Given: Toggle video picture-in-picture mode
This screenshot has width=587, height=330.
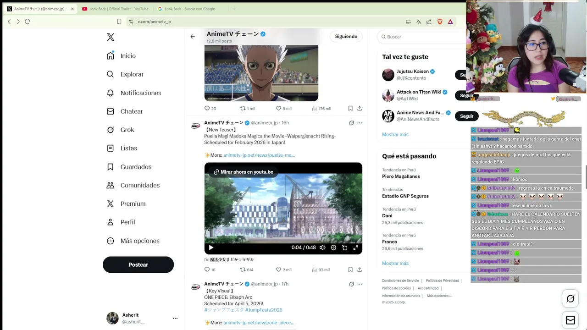Looking at the screenshot, I should [x=344, y=247].
